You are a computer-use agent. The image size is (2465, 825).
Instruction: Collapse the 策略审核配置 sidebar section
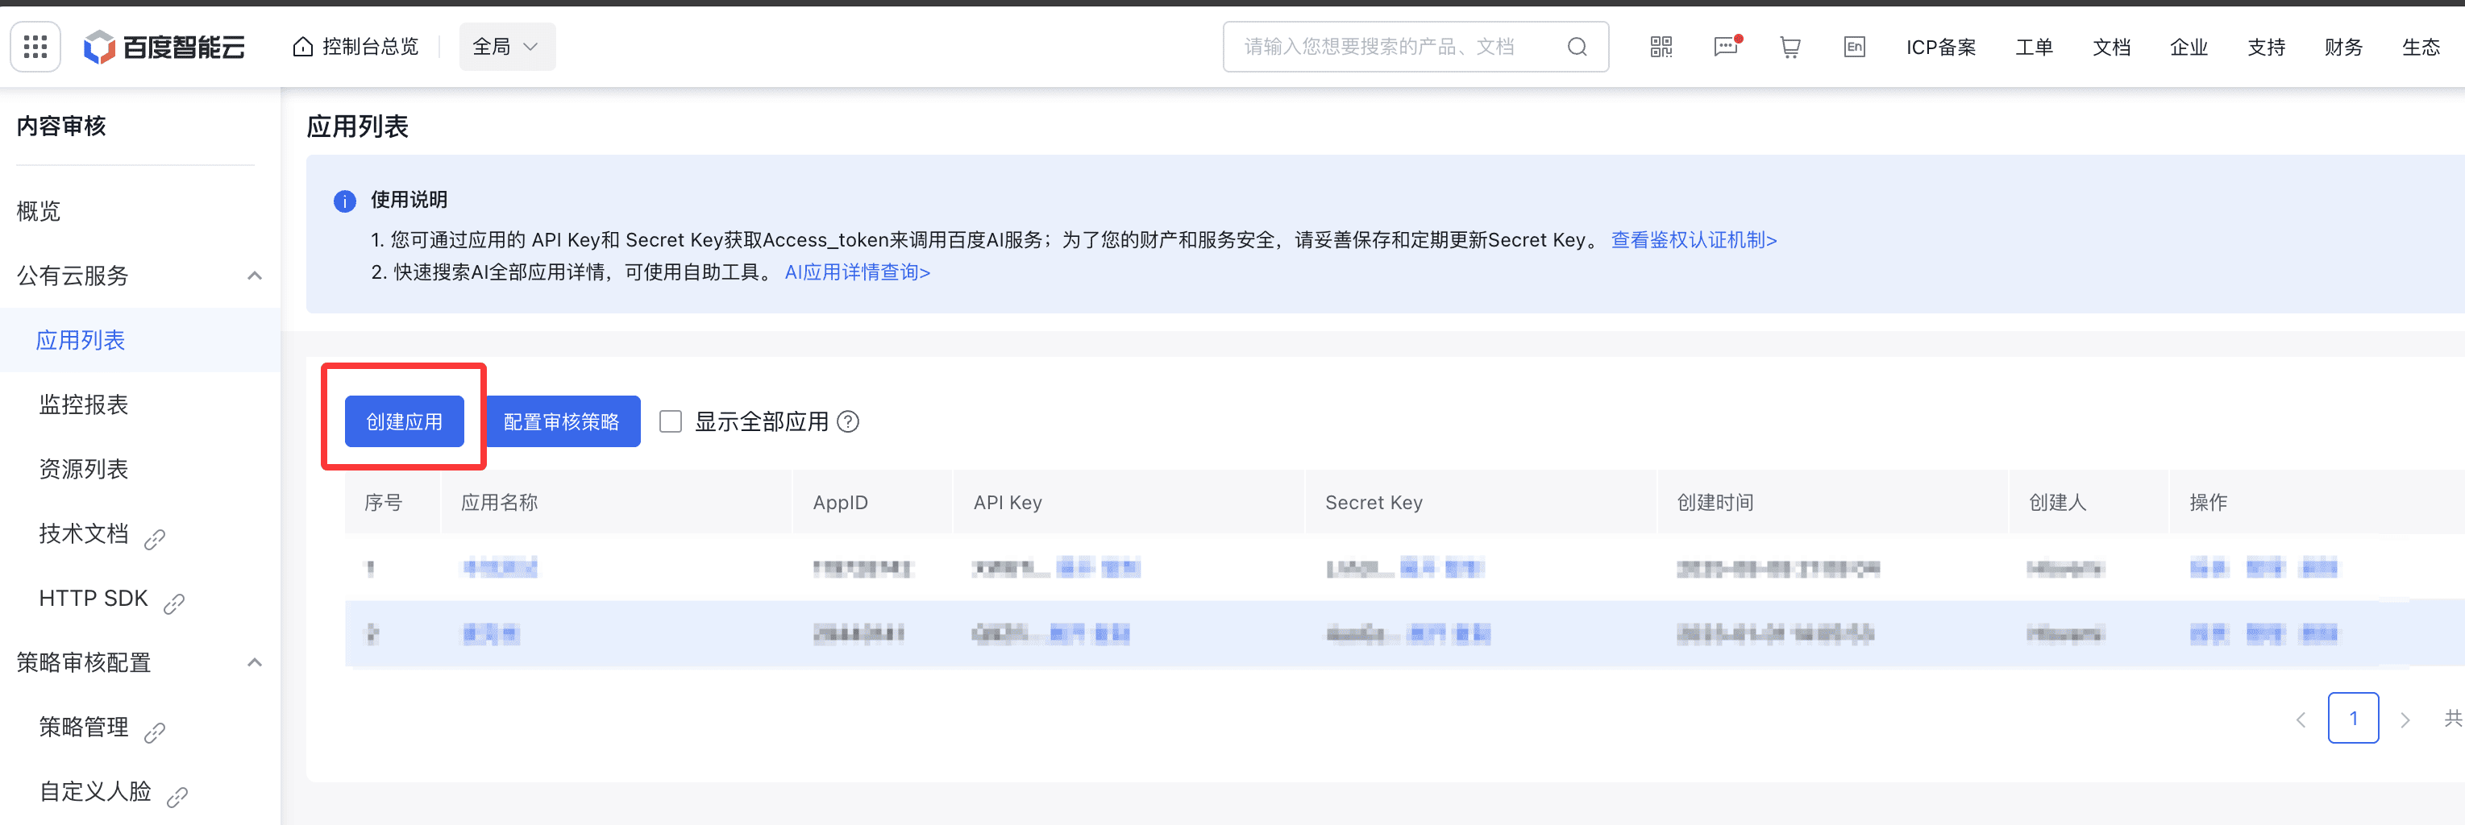click(x=255, y=662)
